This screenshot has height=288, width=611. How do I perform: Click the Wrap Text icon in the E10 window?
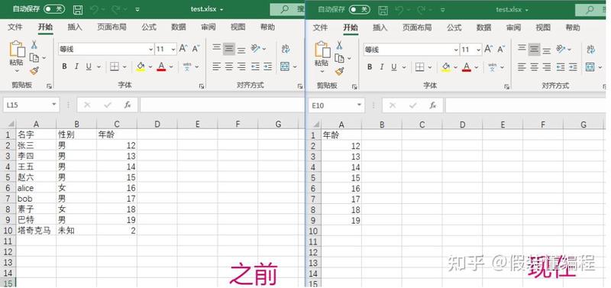(x=591, y=50)
